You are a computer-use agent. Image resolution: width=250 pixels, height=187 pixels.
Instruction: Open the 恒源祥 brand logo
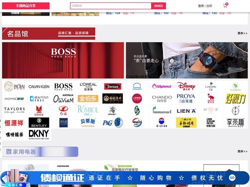point(14,123)
